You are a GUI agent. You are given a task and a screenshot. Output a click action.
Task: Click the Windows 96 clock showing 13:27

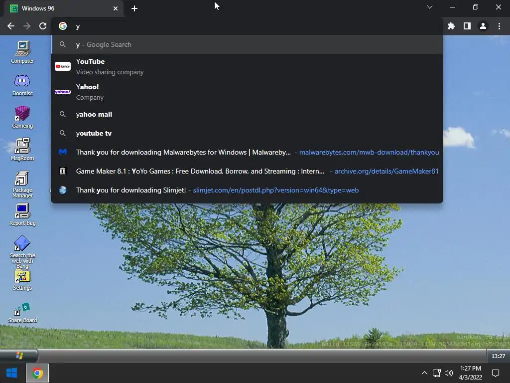coord(498,356)
